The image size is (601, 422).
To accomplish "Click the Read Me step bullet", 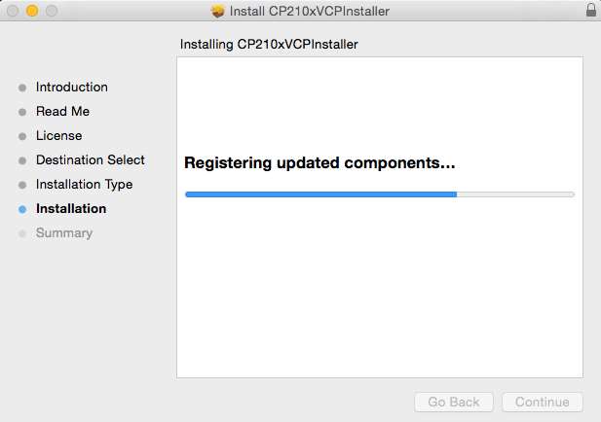I will pos(22,112).
